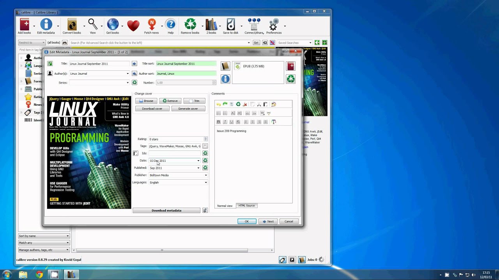Screen dimensions: 499x280
Task: Click the arrow to copy title into Title sort
Action: (x=134, y=63)
